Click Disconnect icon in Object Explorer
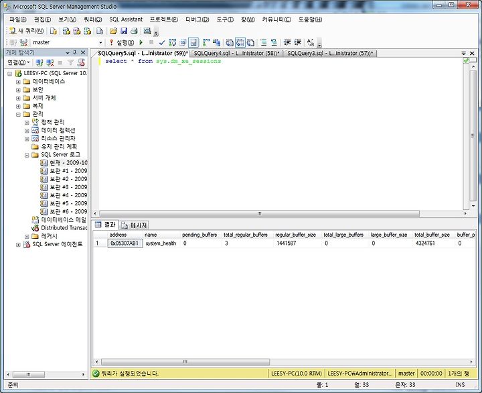The width and height of the screenshot is (482, 393). pyautogui.click(x=50, y=62)
